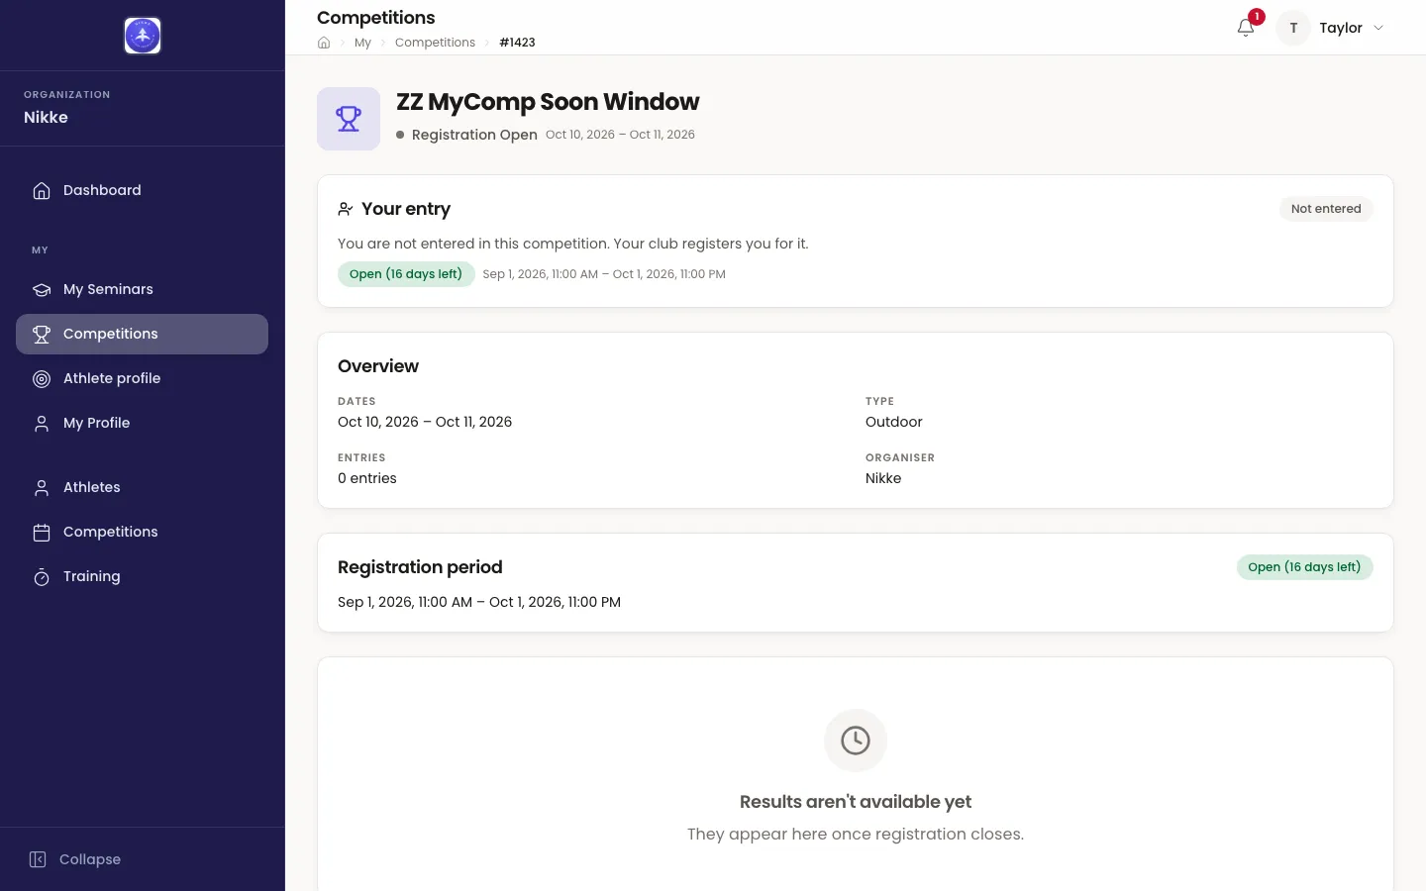The width and height of the screenshot is (1426, 891).
Task: Click the home icon in breadcrumb
Action: click(324, 43)
